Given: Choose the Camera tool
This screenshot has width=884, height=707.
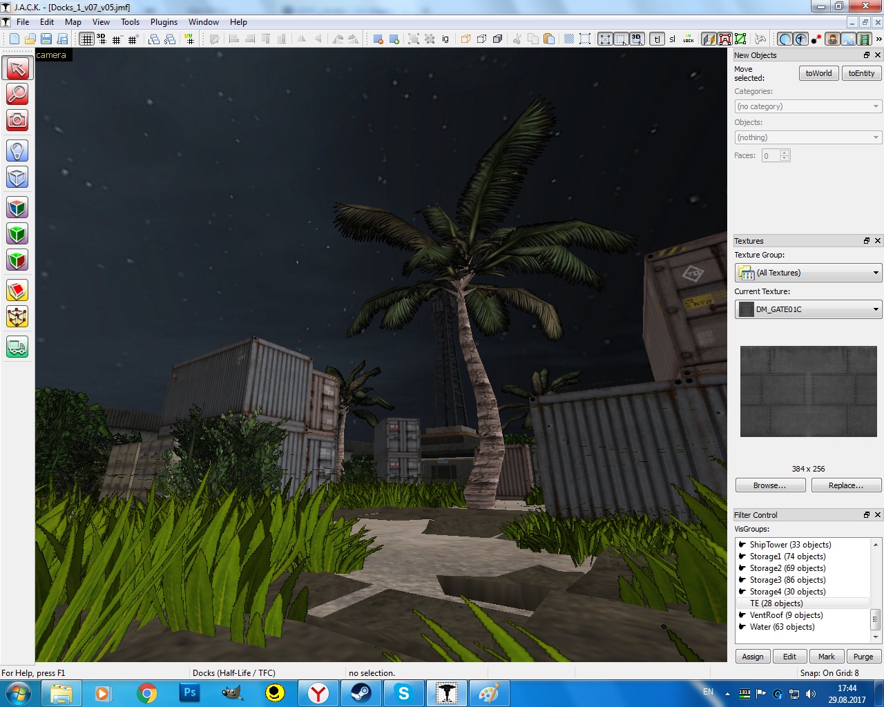Looking at the screenshot, I should [x=17, y=120].
